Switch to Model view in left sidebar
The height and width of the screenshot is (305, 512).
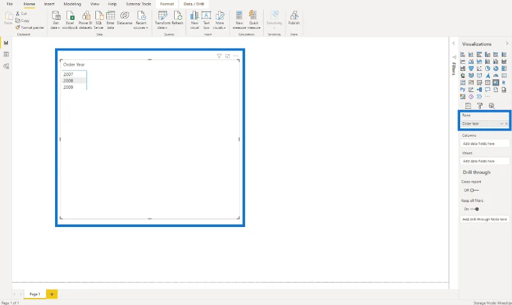[6, 66]
